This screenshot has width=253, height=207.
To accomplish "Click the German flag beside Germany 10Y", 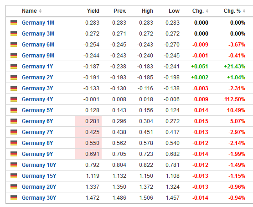I will [x=14, y=165].
